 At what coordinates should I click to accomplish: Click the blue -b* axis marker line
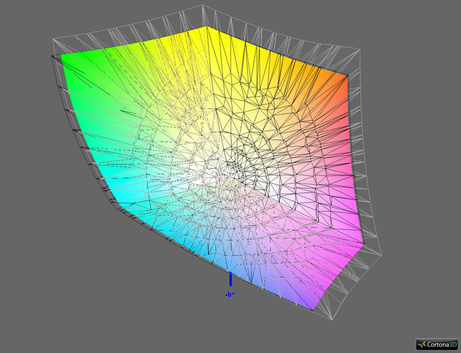tap(230, 279)
